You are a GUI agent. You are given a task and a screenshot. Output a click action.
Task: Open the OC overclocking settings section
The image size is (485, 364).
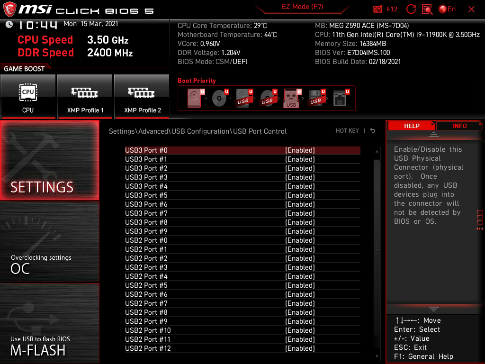tap(49, 242)
